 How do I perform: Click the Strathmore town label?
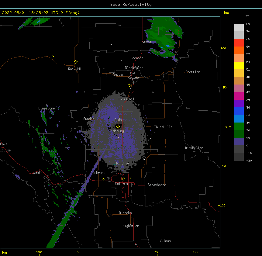[157, 185]
